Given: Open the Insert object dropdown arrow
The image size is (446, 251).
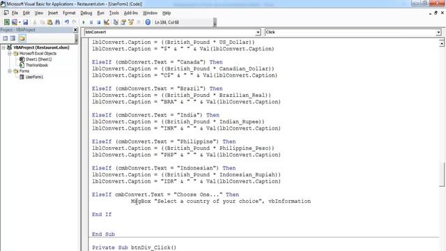Looking at the screenshot, I should (x=20, y=22).
